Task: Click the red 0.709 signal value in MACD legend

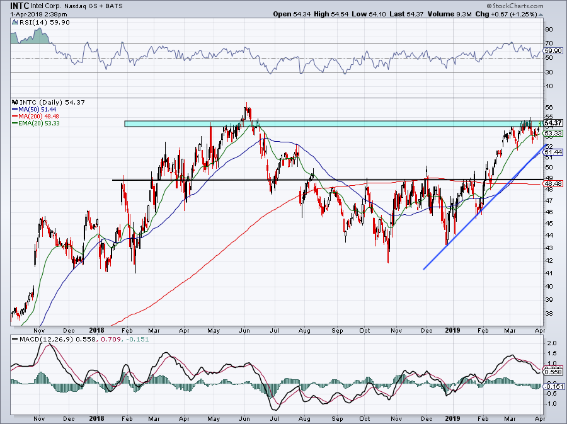Action: [x=110, y=340]
